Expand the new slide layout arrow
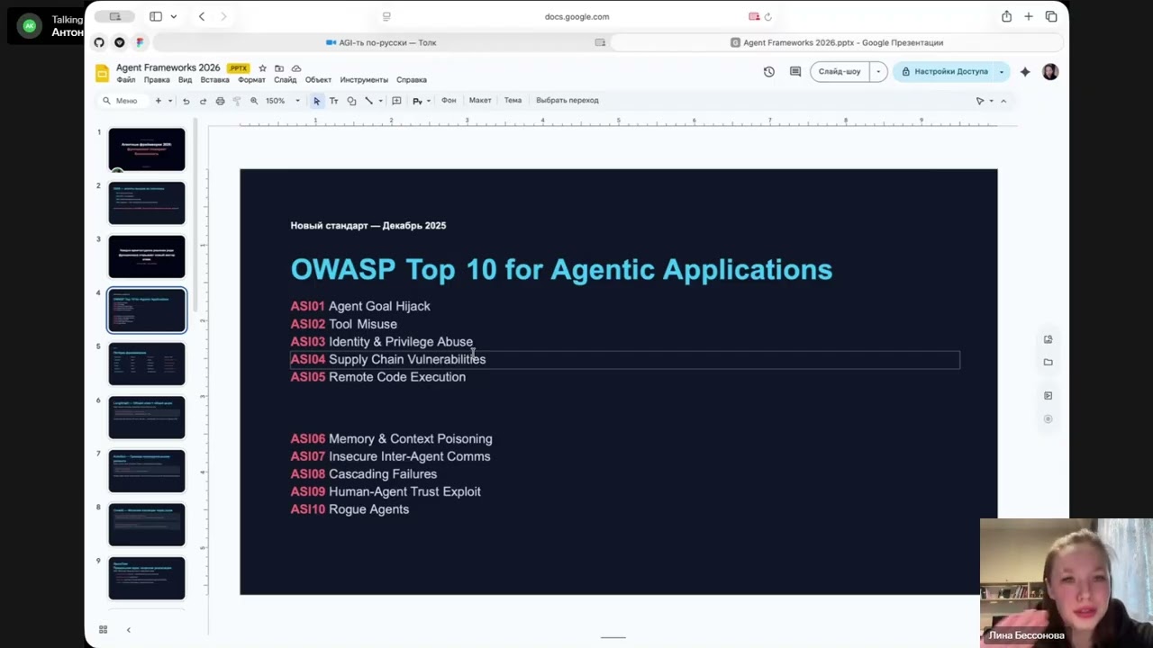Viewport: 1153px width, 648px height. click(170, 101)
